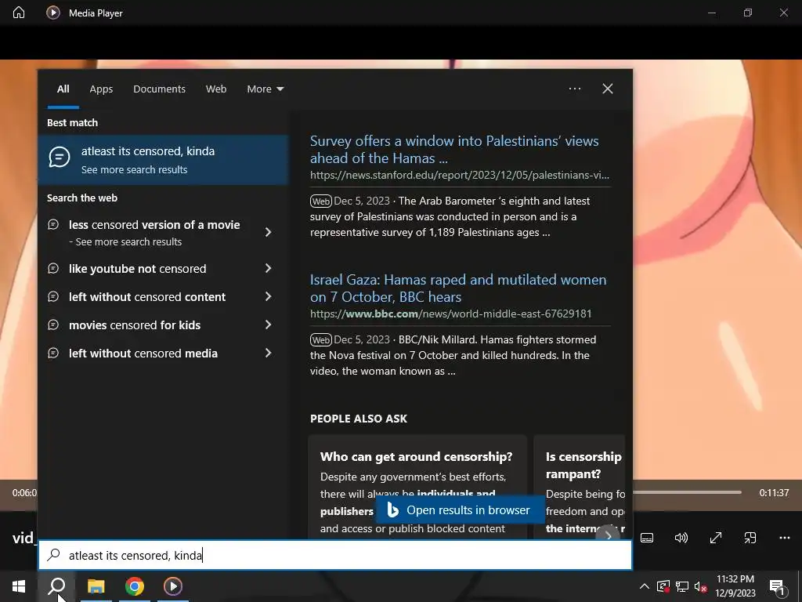Image resolution: width=802 pixels, height=602 pixels.
Task: Click the security tray icon with red dot
Action: click(663, 586)
